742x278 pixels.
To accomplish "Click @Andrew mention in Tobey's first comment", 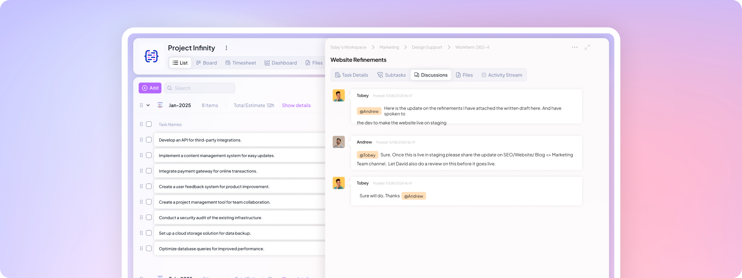I will (x=369, y=111).
